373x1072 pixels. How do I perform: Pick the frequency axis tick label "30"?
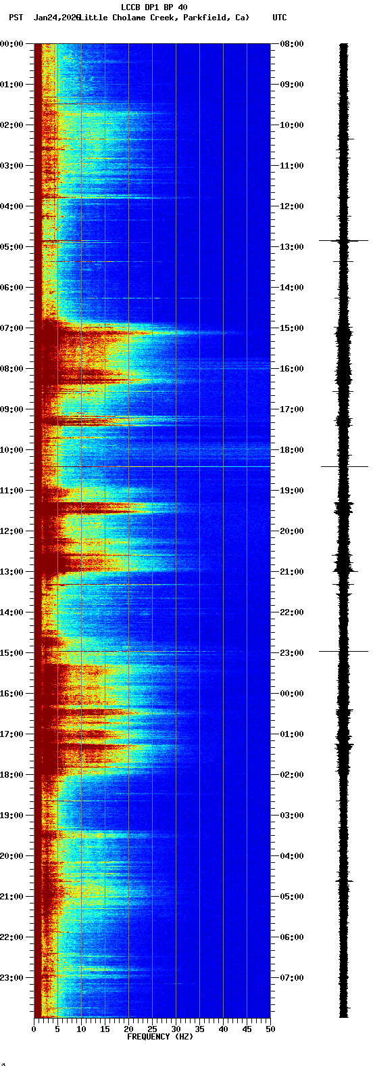[x=176, y=1029]
